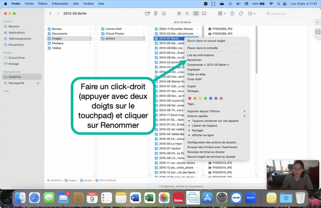This screenshot has width=321, height=208.
Task: Open the Présentation menu in menu bar
Action: tap(60, 3)
